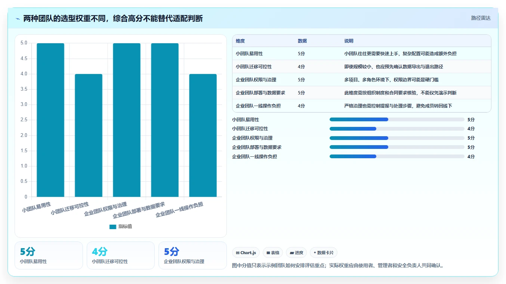Image resolution: width=506 pixels, height=284 pixels.
Task: Click the 小团队易用性 progress bar
Action: [397, 119]
